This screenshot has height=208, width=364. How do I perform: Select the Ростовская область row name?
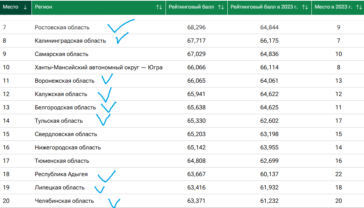coord(62,27)
